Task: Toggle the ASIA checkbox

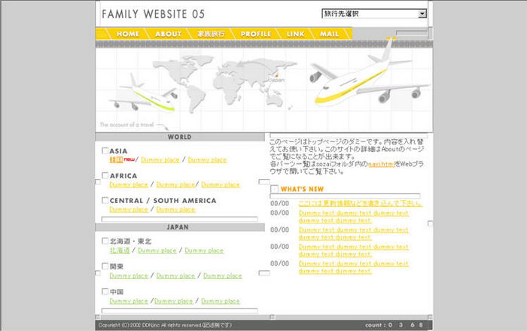Action: coord(105,151)
